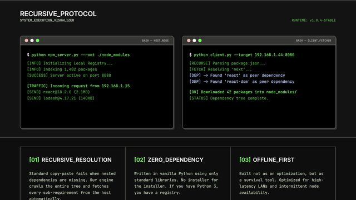Click "Found 'react' as peer dependency" line
This screenshot has width=356, height=200.
[x=237, y=76]
